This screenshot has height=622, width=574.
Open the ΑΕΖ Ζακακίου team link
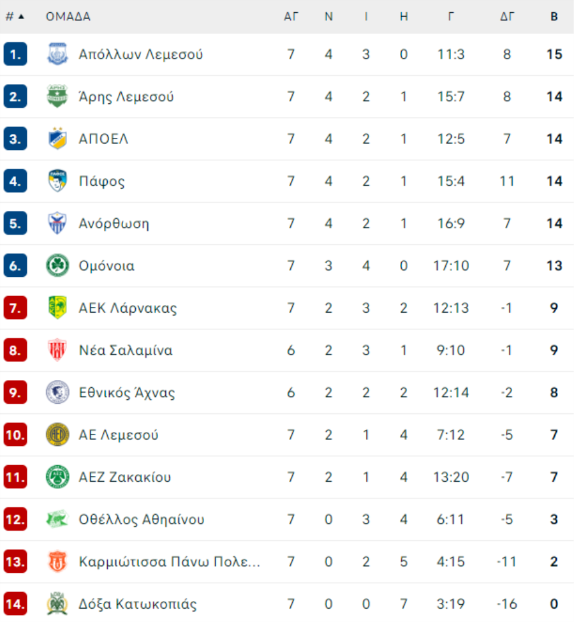click(124, 477)
